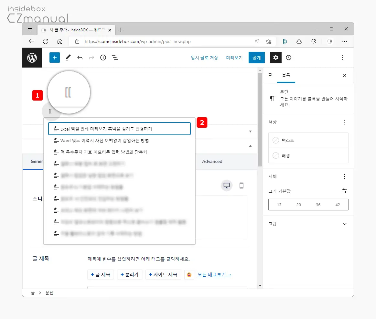Insert the 분리기 tag
This screenshot has width=376, height=319.
tap(130, 275)
